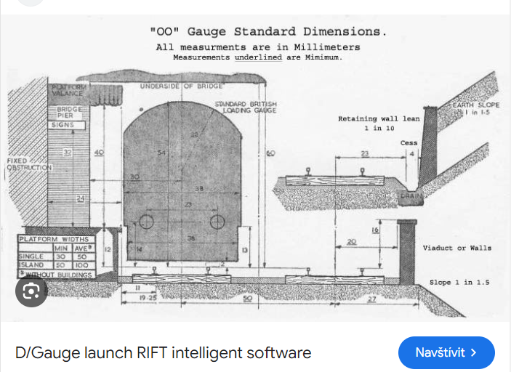Click the Fixed Obstruction label
Screen dimensions: 511x372
tap(29, 164)
